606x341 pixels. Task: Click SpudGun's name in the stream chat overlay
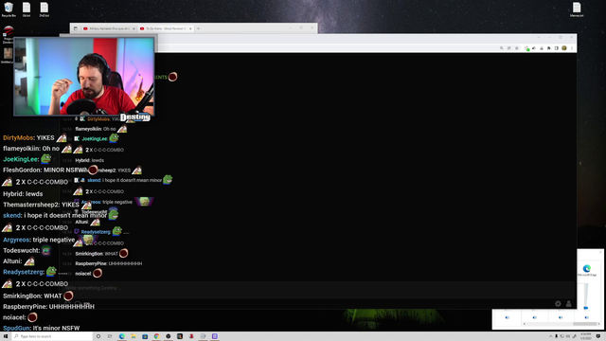click(16, 329)
